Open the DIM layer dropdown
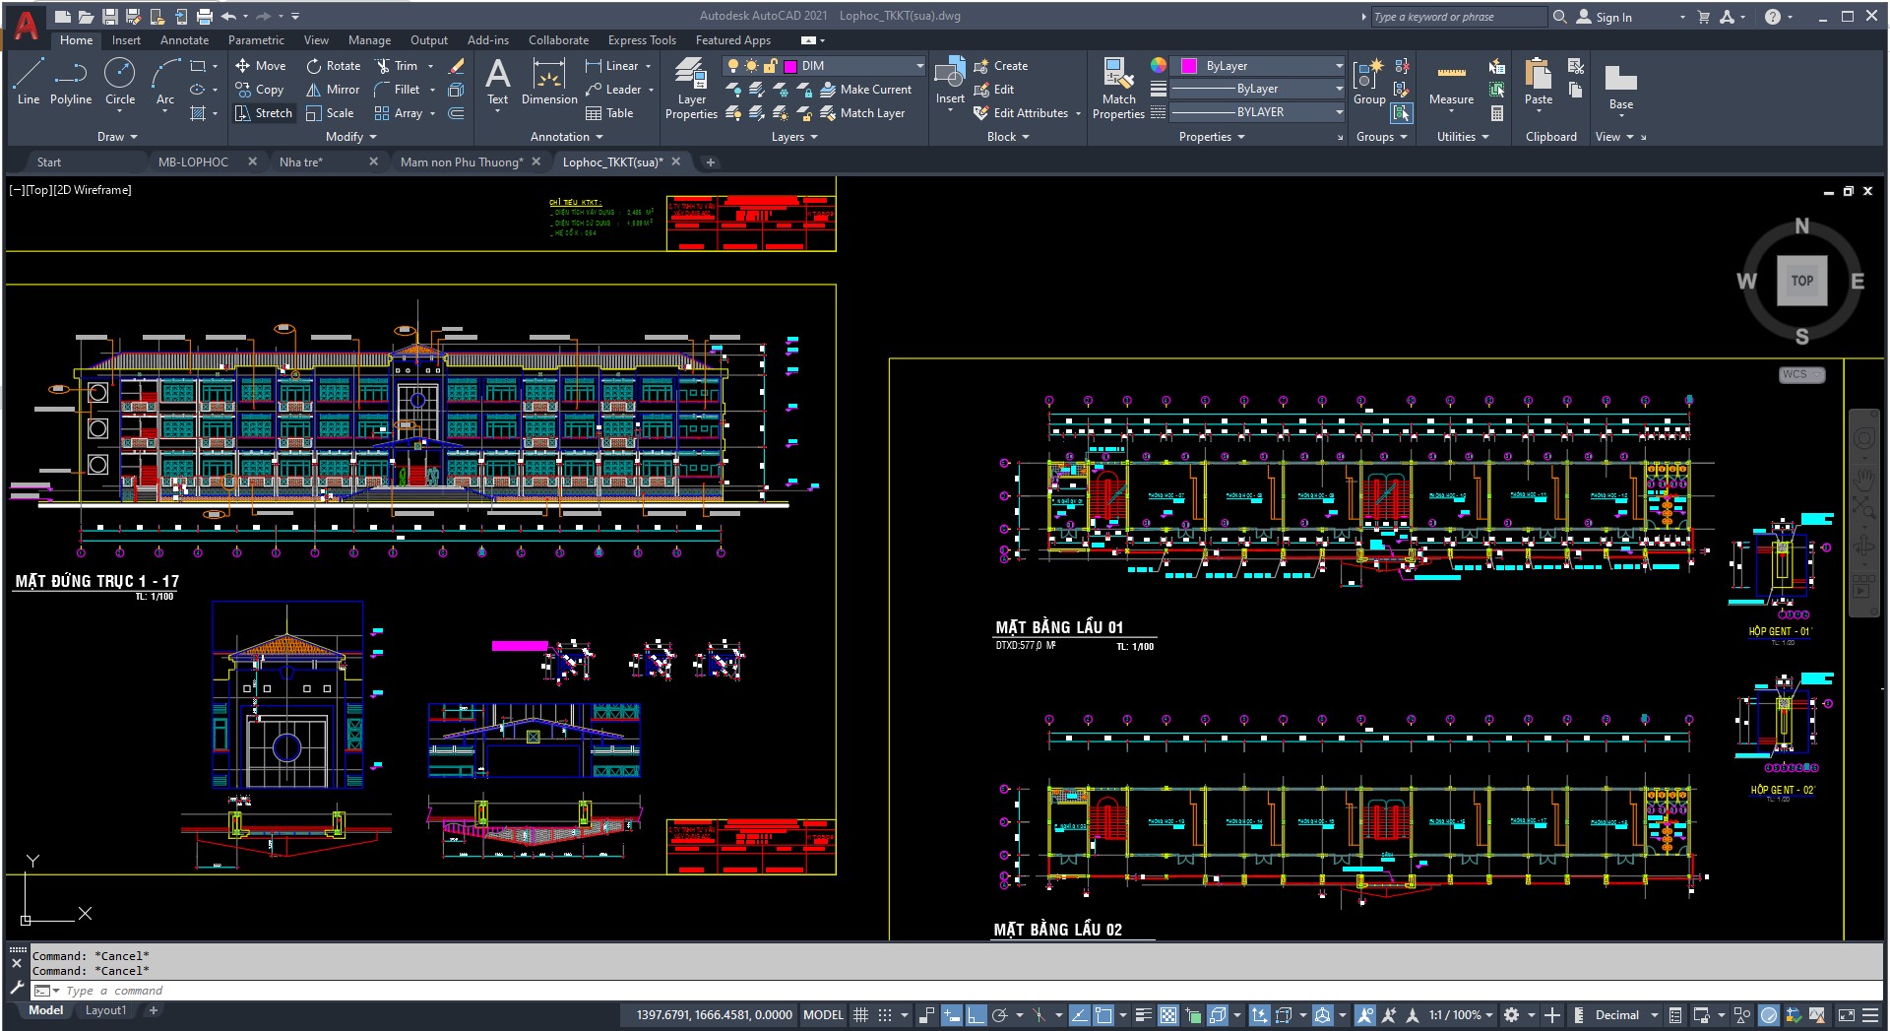Image resolution: width=1890 pixels, height=1031 pixels. point(918,65)
